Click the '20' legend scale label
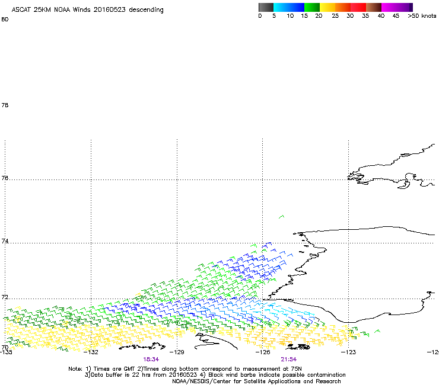This screenshot has width=439, height=385. 319,16
